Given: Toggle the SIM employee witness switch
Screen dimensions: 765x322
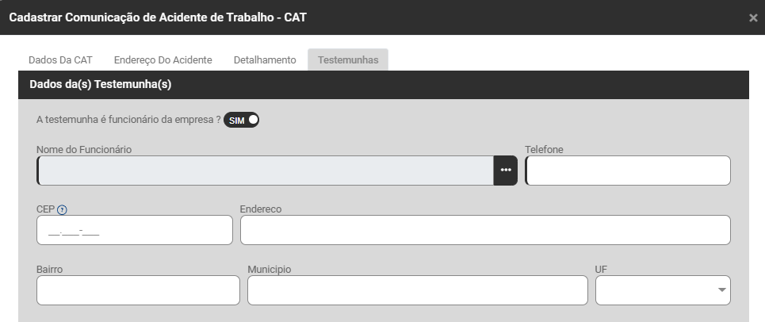Looking at the screenshot, I should tap(242, 121).
